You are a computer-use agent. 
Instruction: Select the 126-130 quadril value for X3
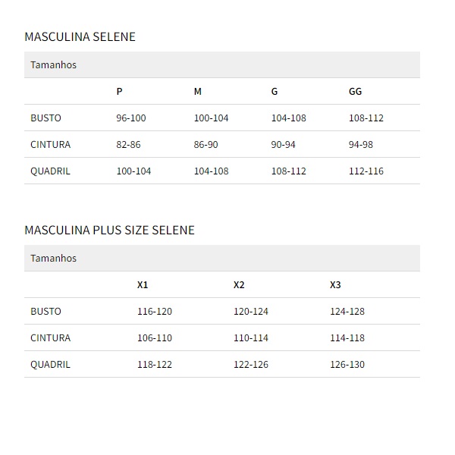pos(347,365)
